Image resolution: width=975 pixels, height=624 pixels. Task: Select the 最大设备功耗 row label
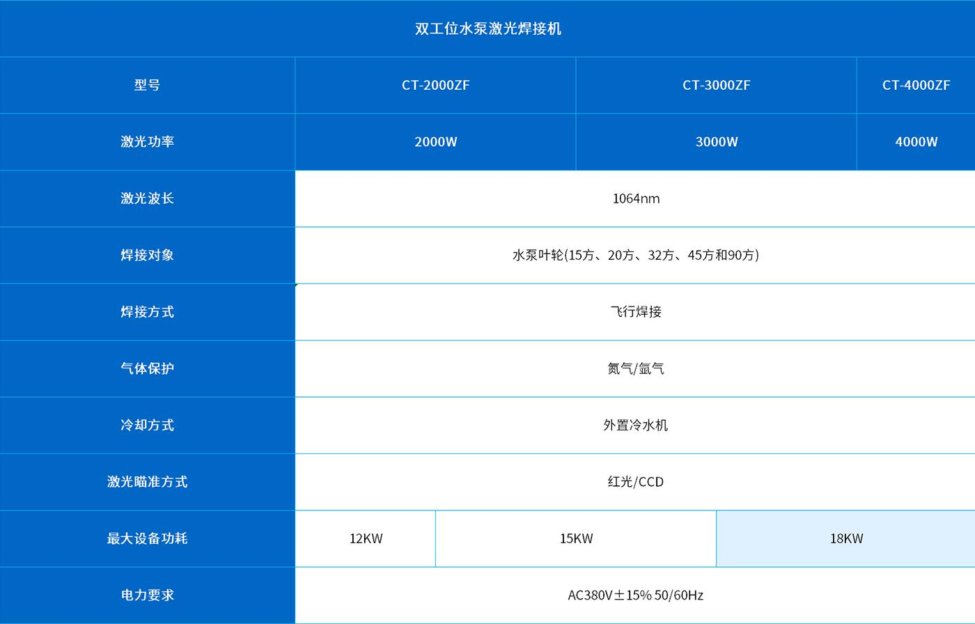click(147, 538)
